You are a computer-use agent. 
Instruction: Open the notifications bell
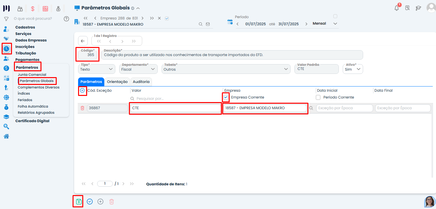click(397, 8)
